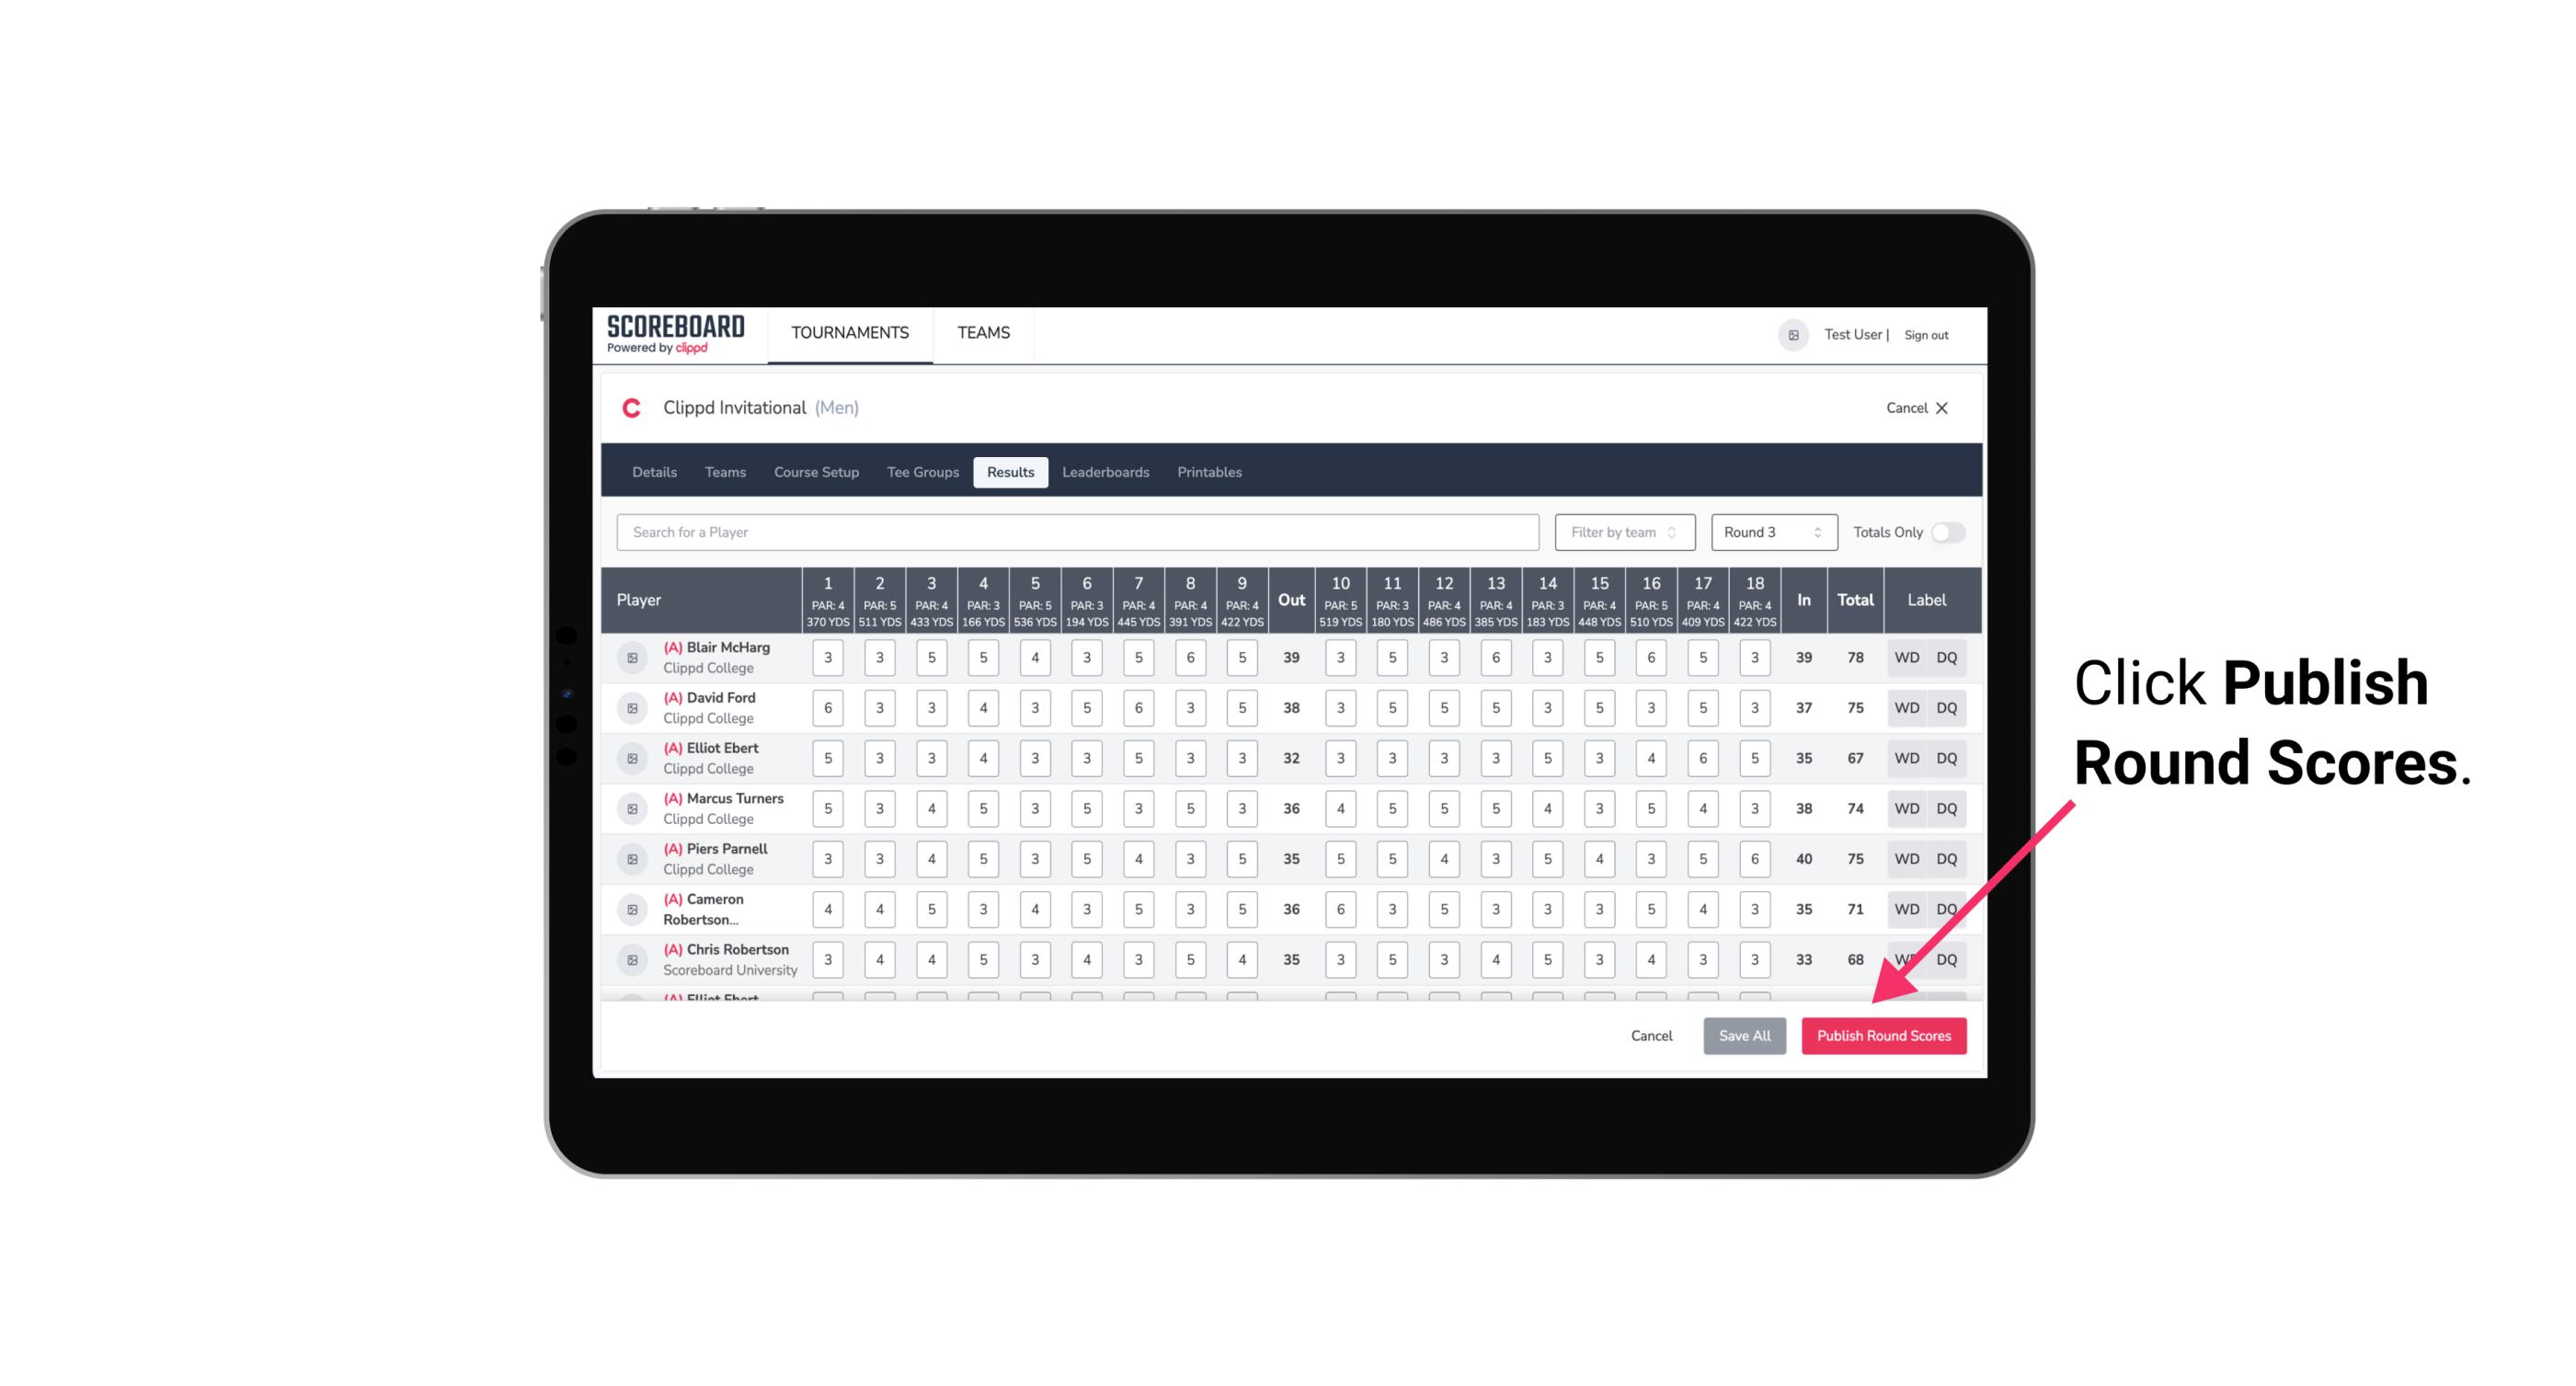Switch to the Leaderboards tab
Image resolution: width=2576 pixels, height=1386 pixels.
[x=1105, y=473]
